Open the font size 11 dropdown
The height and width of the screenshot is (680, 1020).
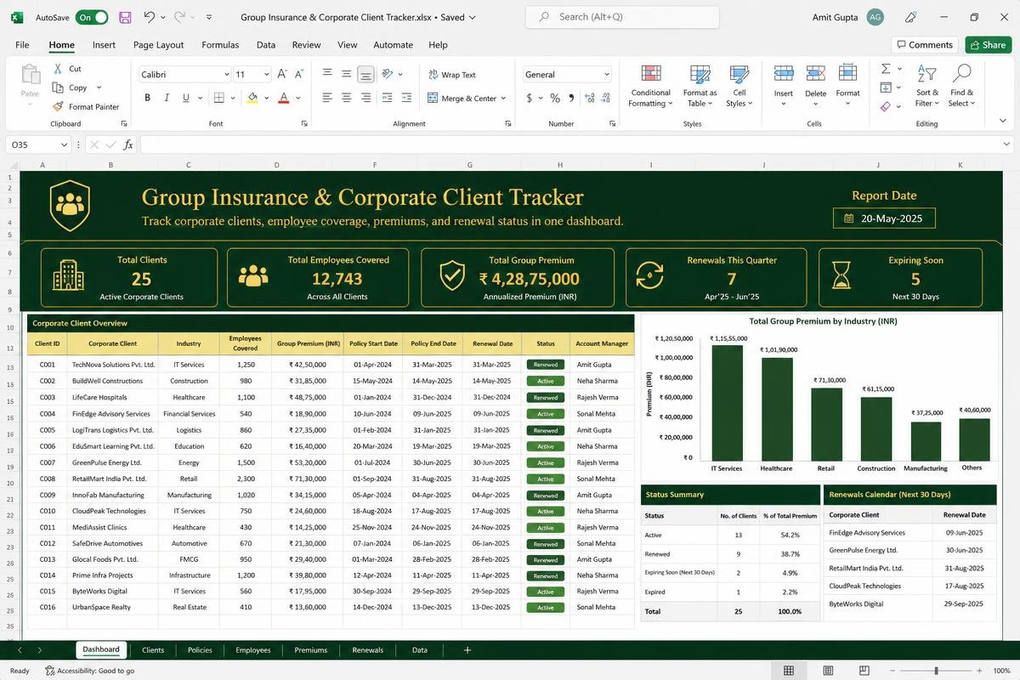[x=266, y=75]
